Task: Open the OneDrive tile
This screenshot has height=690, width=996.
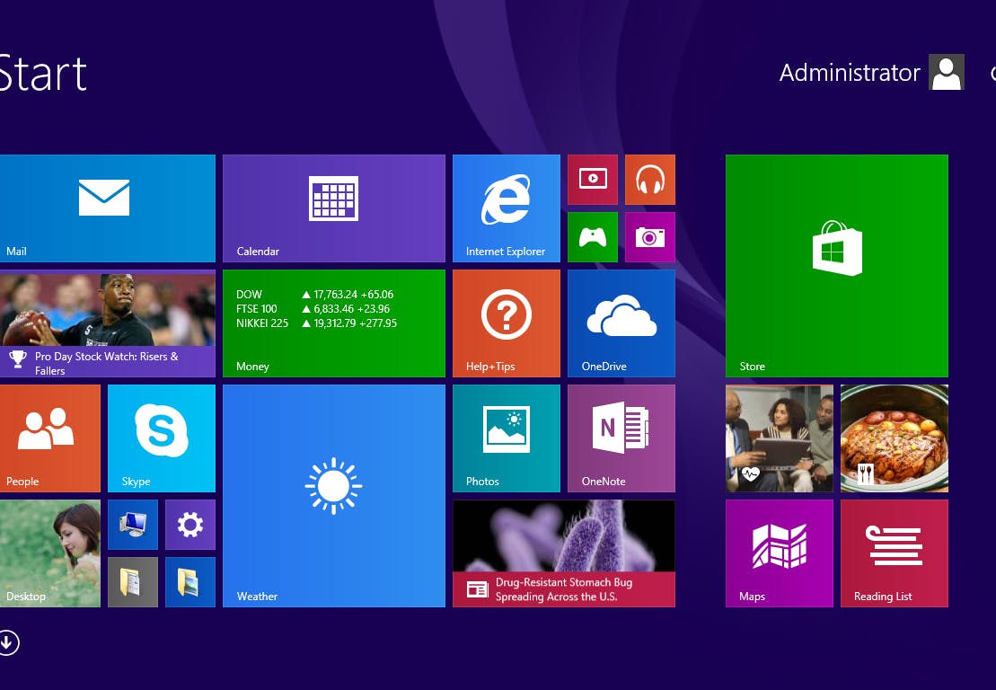Action: [x=621, y=323]
